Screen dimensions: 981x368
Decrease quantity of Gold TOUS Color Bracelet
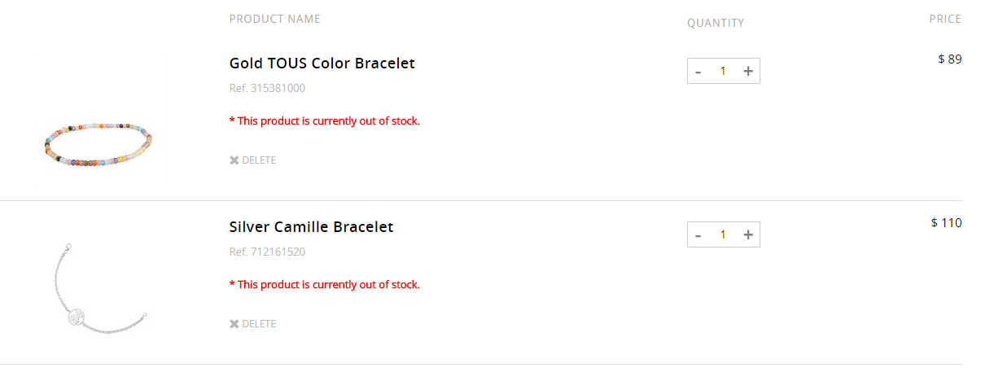click(x=699, y=72)
